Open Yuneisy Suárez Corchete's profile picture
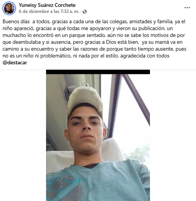 tap(9, 8)
